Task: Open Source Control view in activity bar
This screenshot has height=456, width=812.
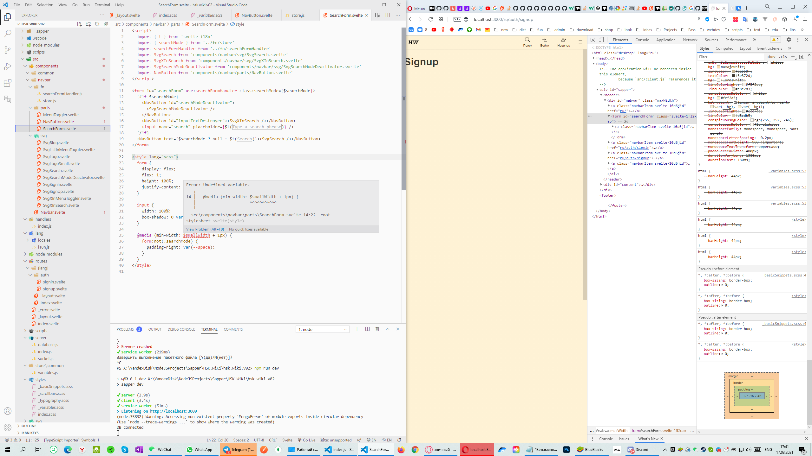Action: (x=8, y=50)
